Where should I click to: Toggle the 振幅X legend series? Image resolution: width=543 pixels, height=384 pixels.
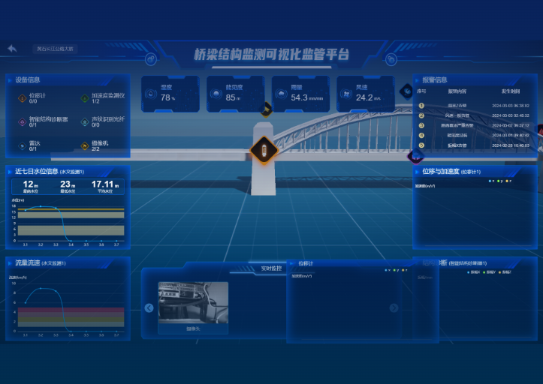[473, 272]
